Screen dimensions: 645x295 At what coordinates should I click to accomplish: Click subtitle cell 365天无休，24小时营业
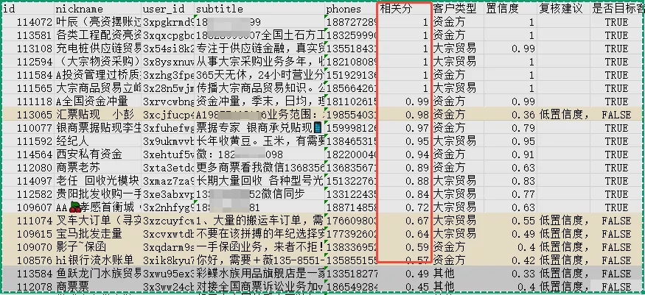coord(259,75)
